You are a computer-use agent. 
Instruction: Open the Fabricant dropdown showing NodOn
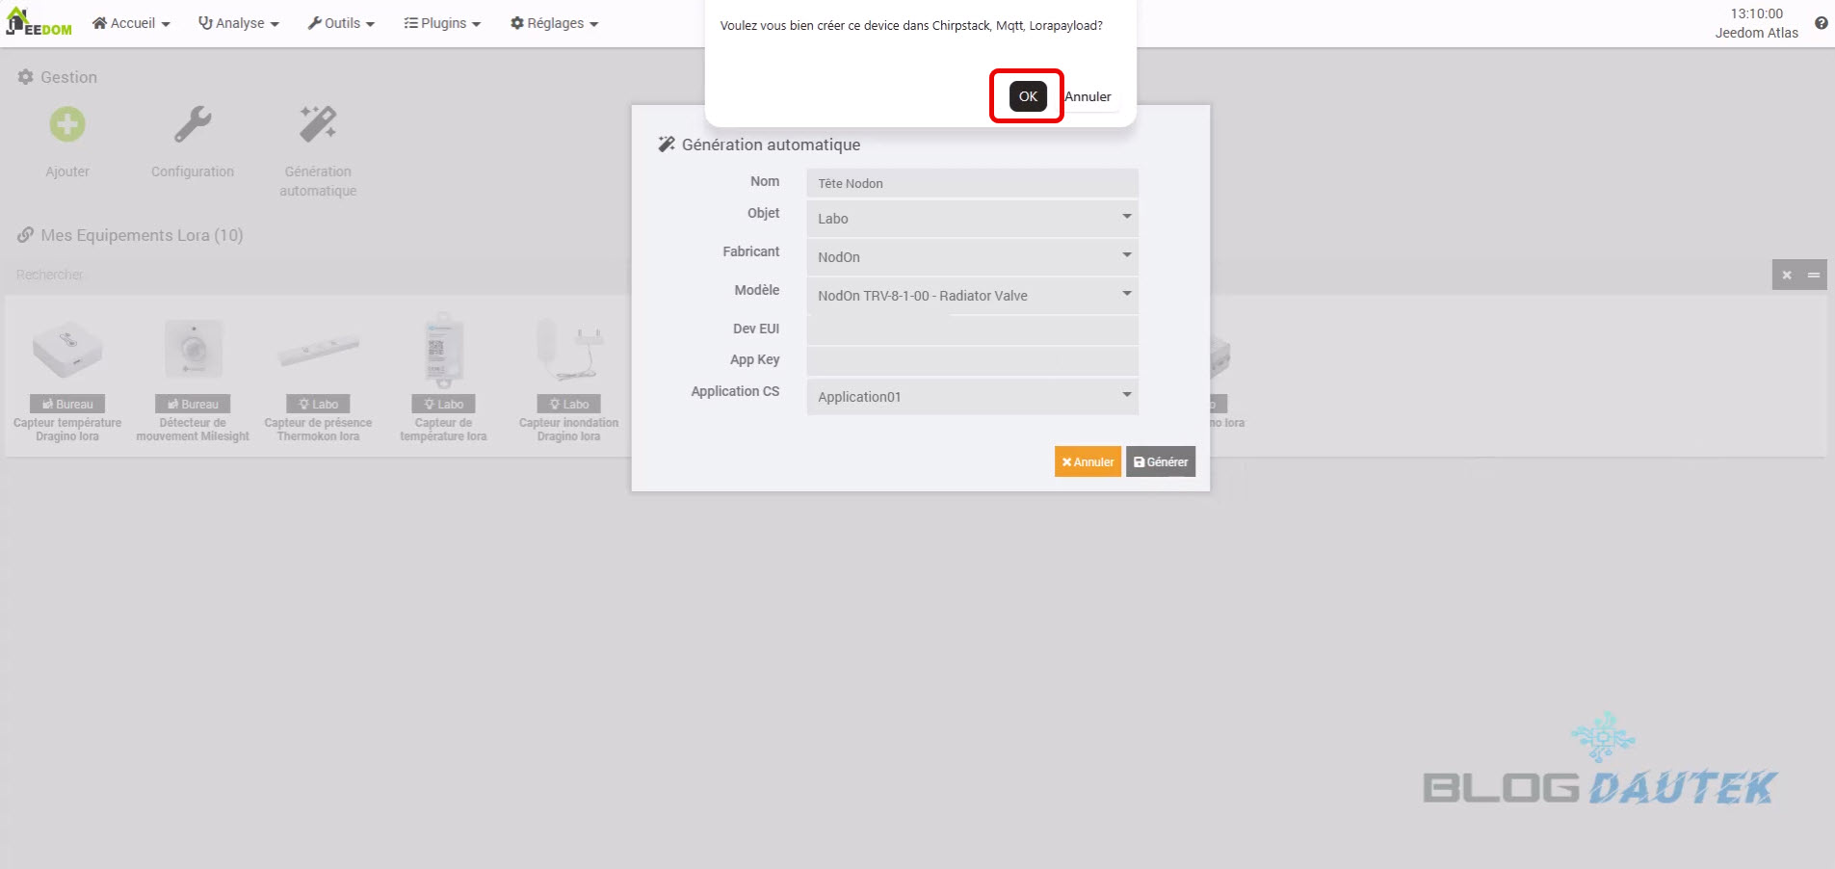[972, 257]
